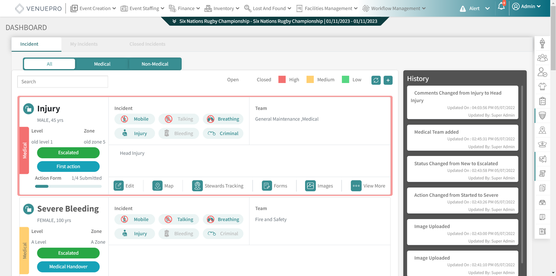Switch to the Closed Incidents tab

coord(147,44)
